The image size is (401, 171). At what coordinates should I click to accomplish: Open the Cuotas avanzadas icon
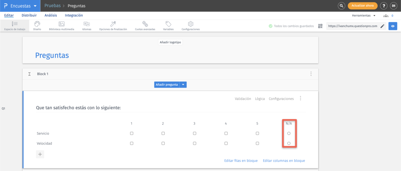point(145,24)
